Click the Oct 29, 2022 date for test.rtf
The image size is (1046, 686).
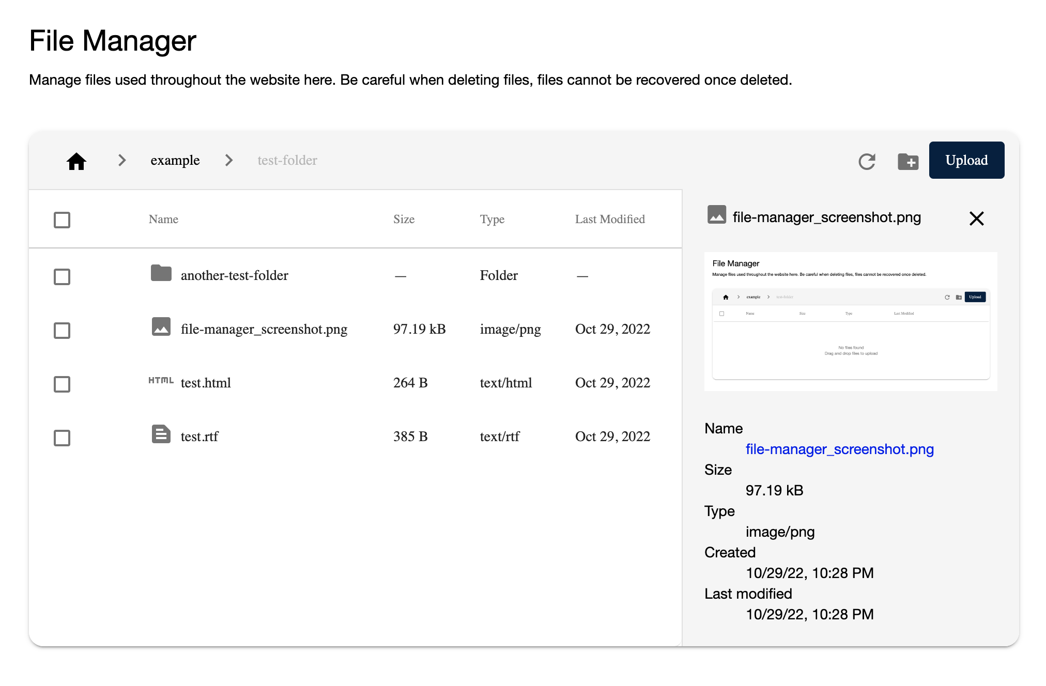612,436
